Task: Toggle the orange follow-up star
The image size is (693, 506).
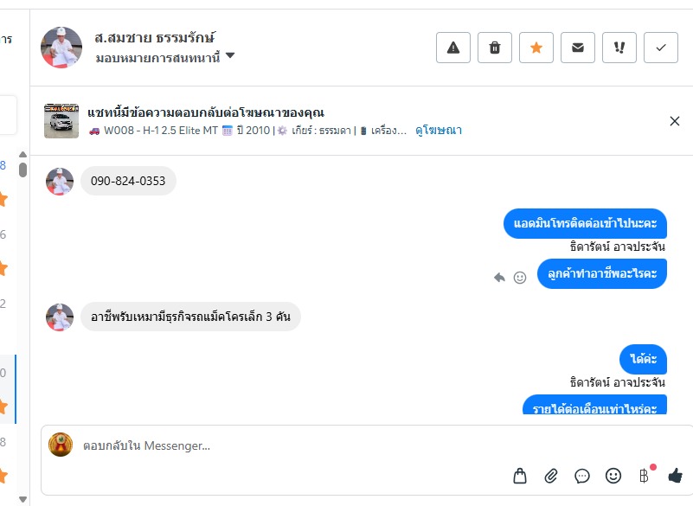Action: (x=536, y=48)
